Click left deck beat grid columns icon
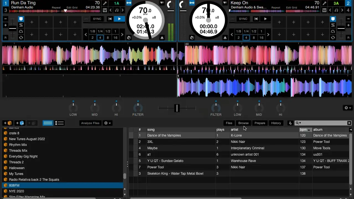The width and height of the screenshot is (354, 199). (x=105, y=10)
